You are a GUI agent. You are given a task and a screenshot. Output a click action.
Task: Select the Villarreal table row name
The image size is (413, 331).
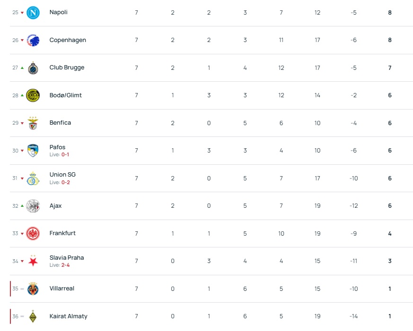[x=62, y=289]
